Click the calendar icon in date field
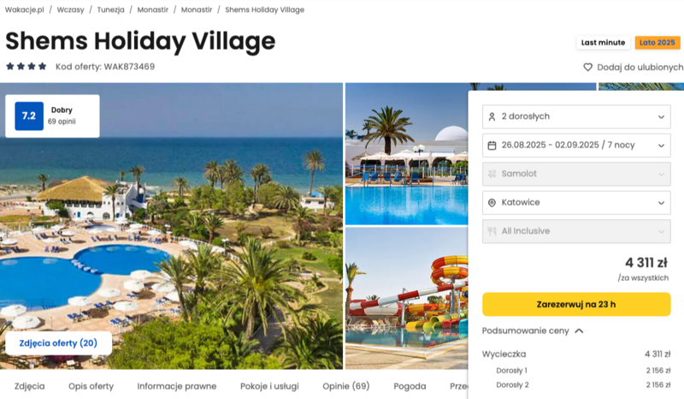The image size is (684, 399). [x=492, y=146]
